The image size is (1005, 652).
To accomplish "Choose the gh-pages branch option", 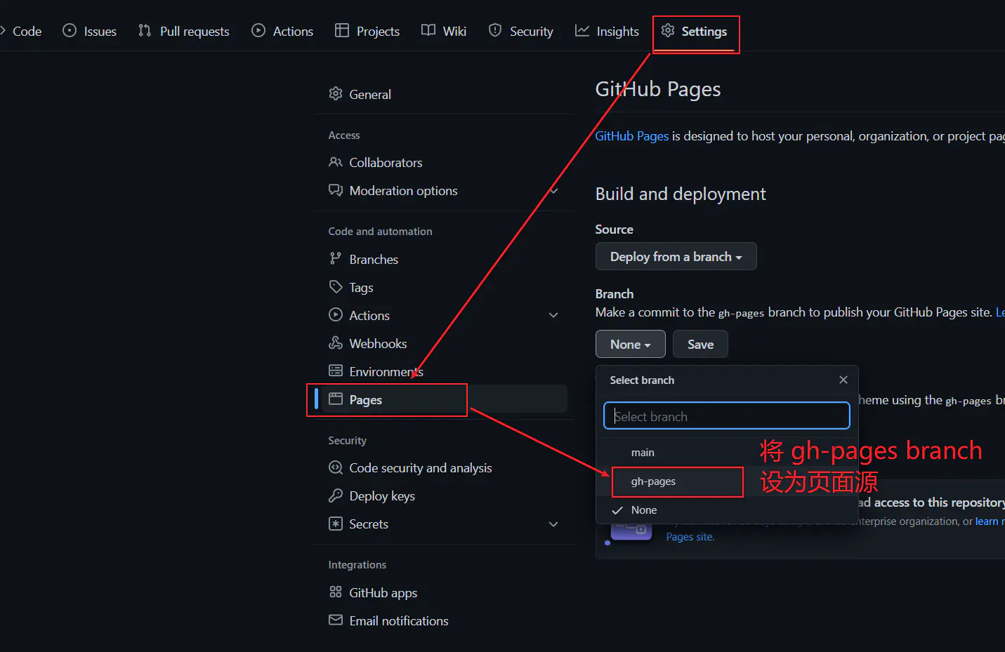I will 727,481.
